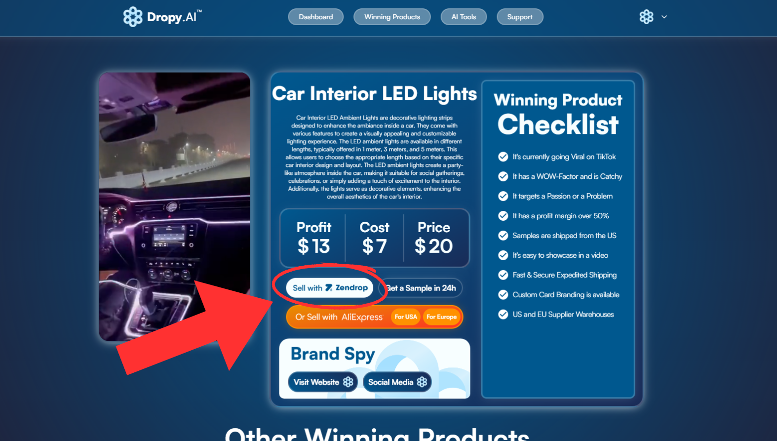777x441 pixels.
Task: Open the Support page
Action: tap(520, 17)
